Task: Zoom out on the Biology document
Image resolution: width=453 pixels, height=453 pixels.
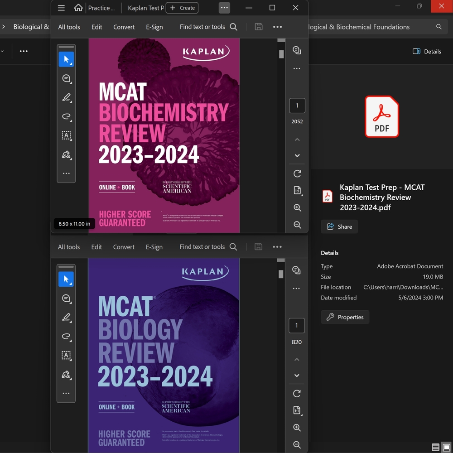Action: point(297,445)
